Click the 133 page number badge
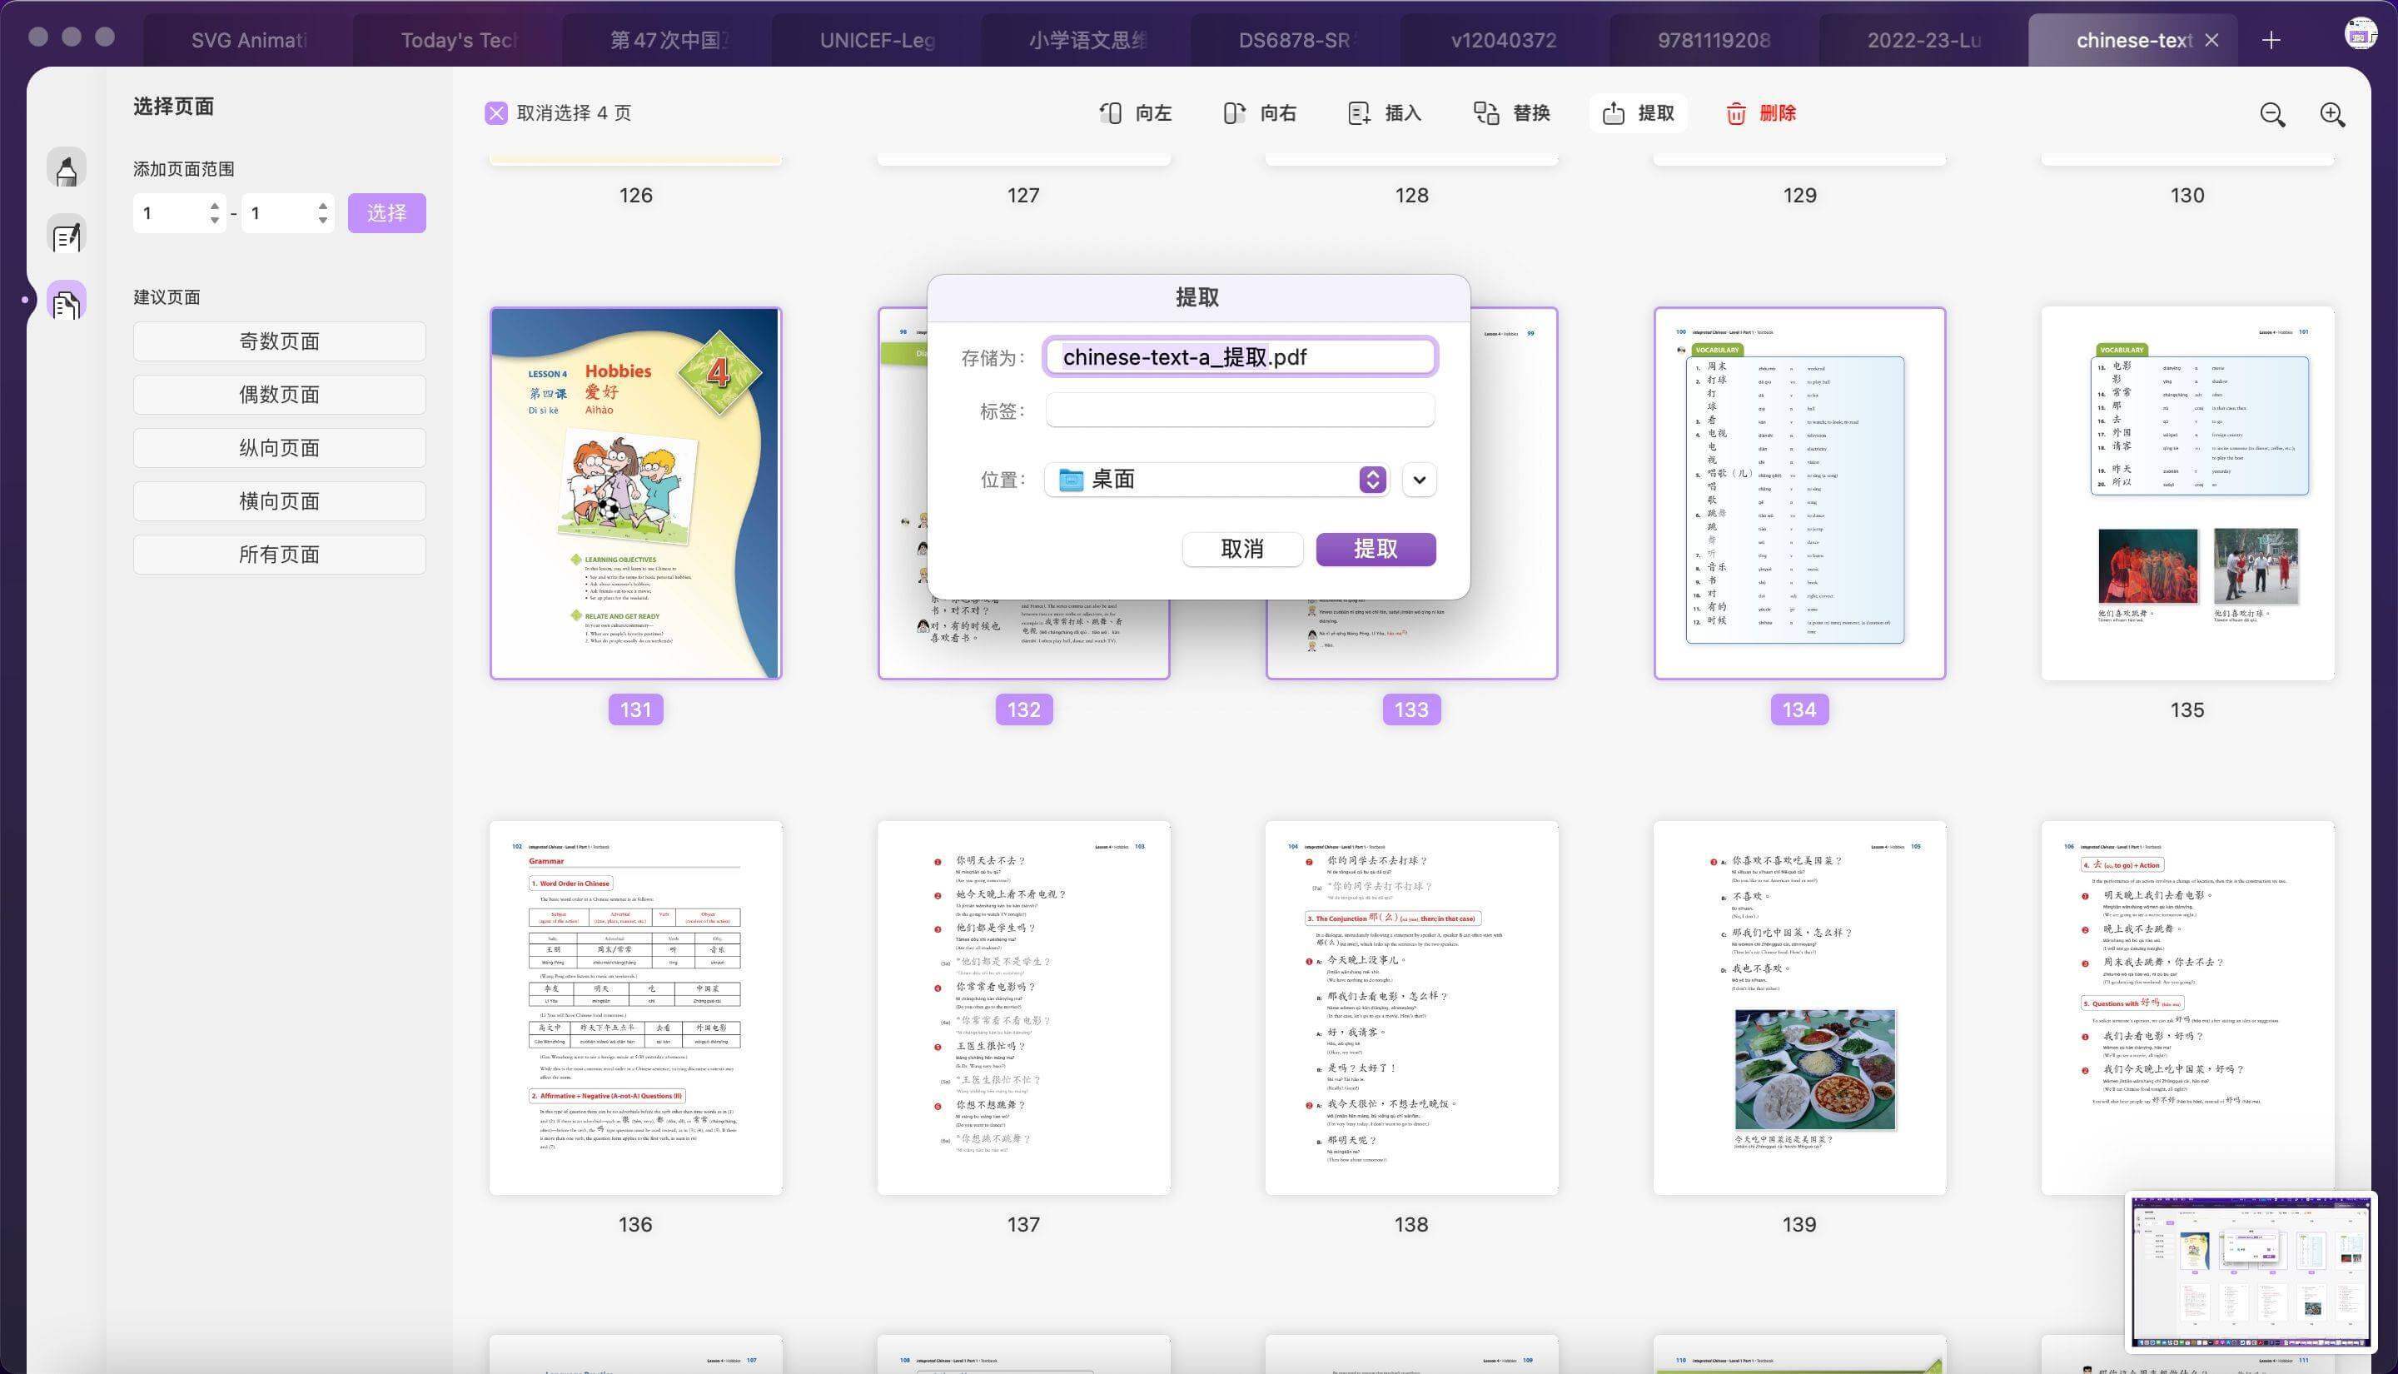Image resolution: width=2398 pixels, height=1374 pixels. coord(1411,709)
